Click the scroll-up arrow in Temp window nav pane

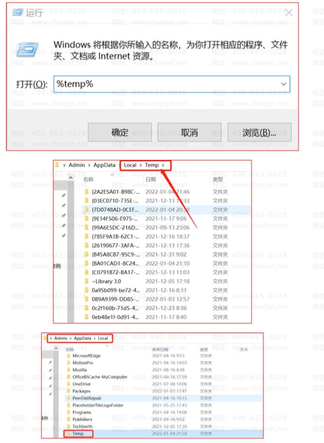click(x=71, y=178)
